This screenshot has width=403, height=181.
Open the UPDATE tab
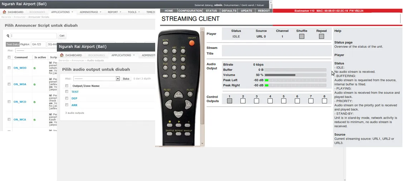(x=246, y=11)
